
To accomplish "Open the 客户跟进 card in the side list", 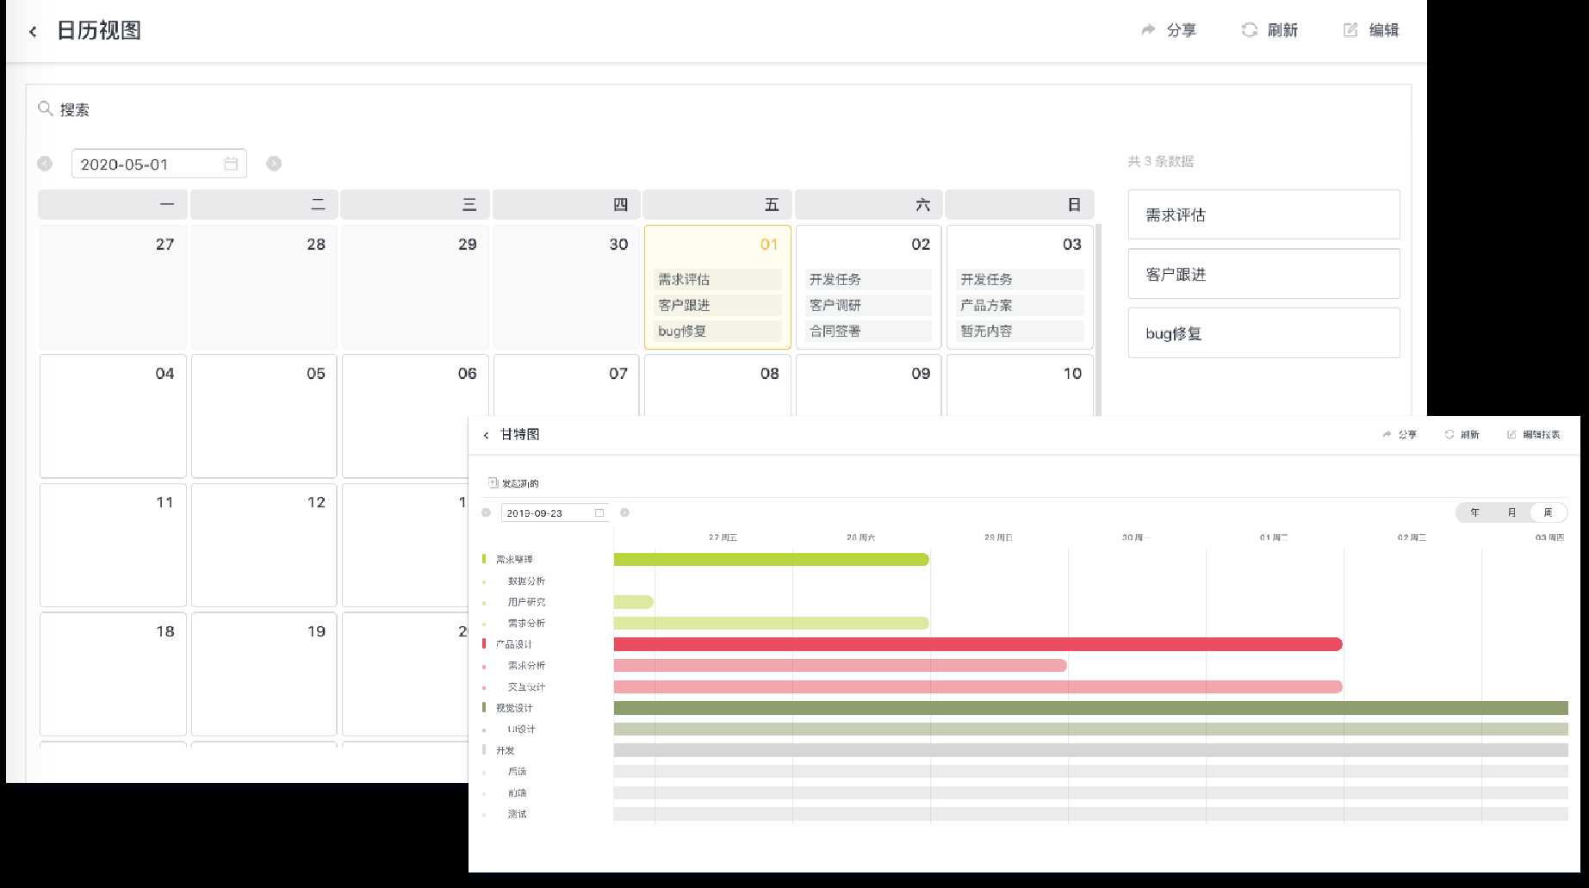I will coord(1263,274).
